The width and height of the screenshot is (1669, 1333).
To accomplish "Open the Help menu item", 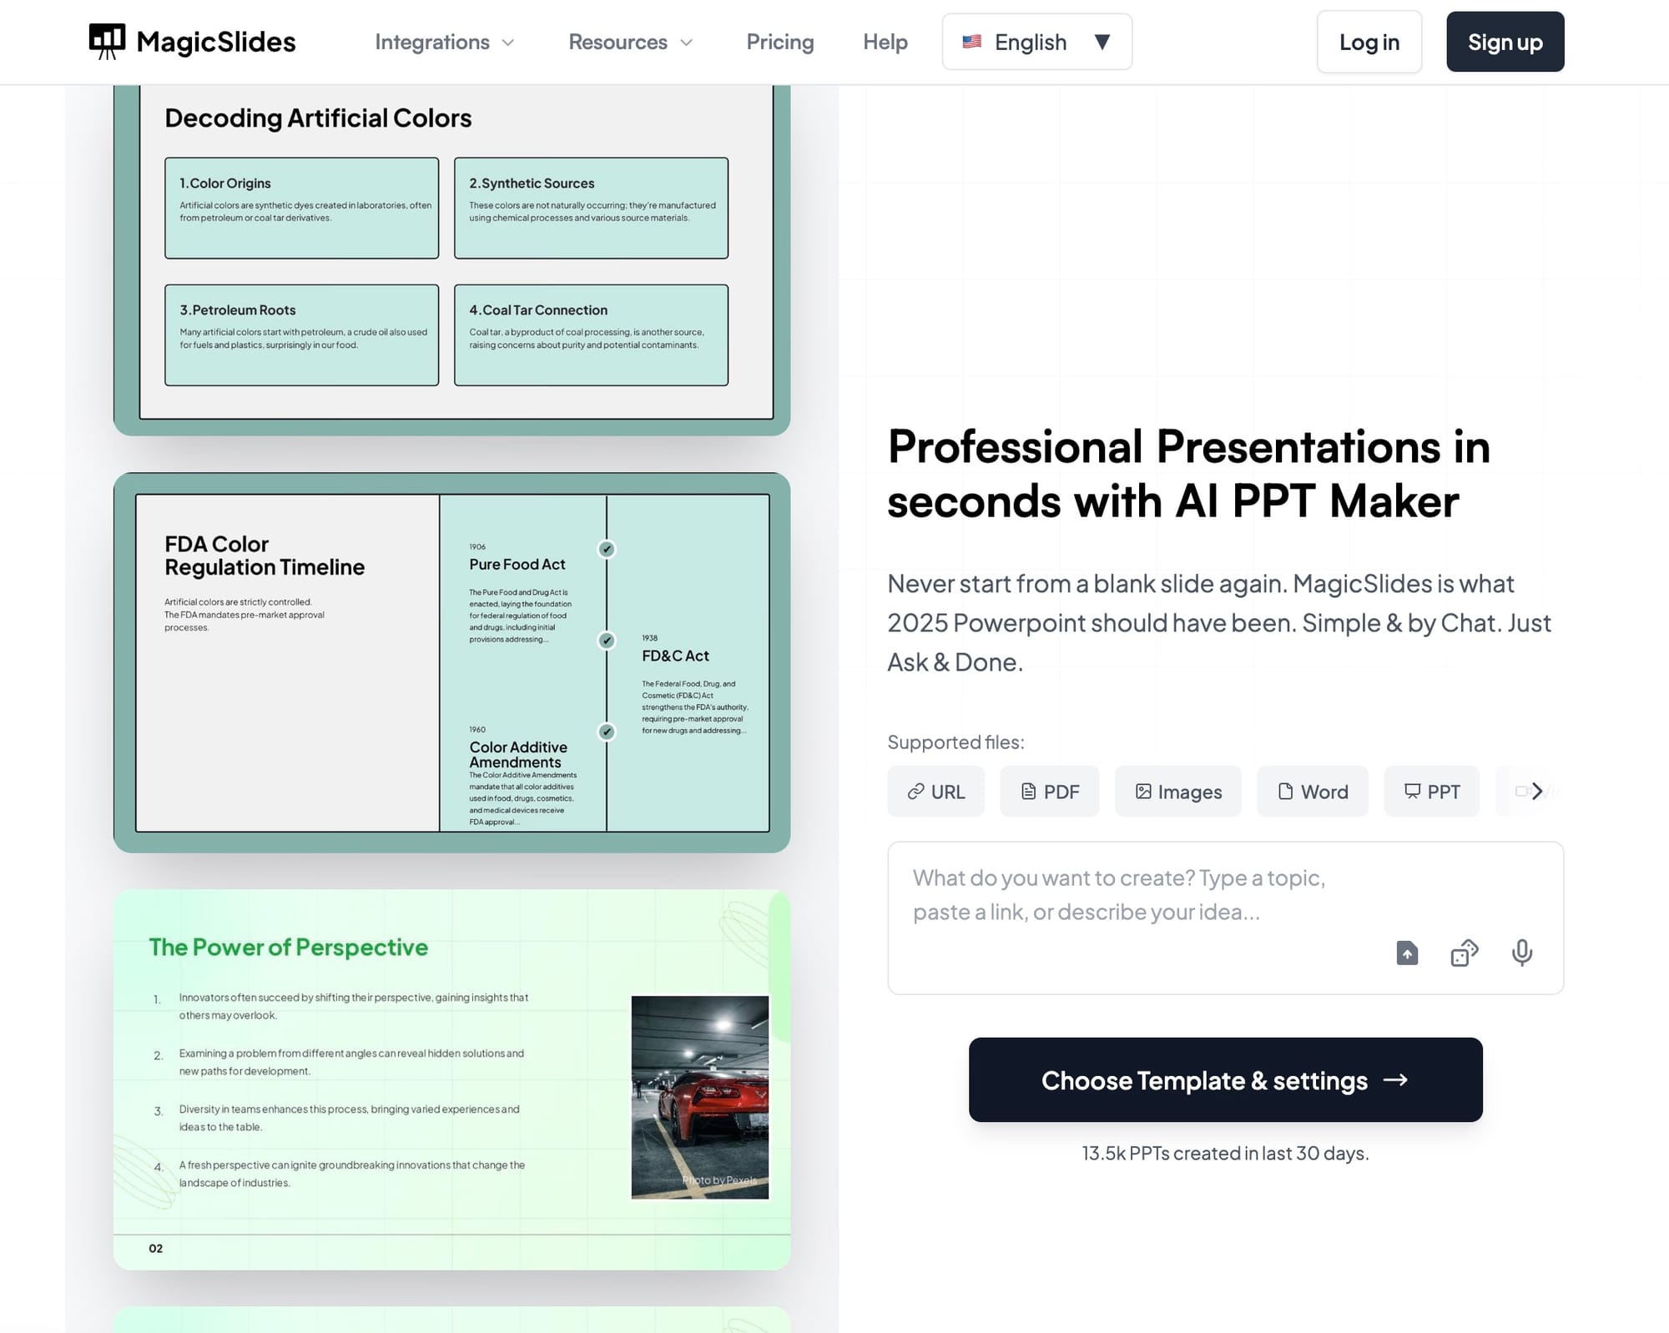I will click(885, 42).
